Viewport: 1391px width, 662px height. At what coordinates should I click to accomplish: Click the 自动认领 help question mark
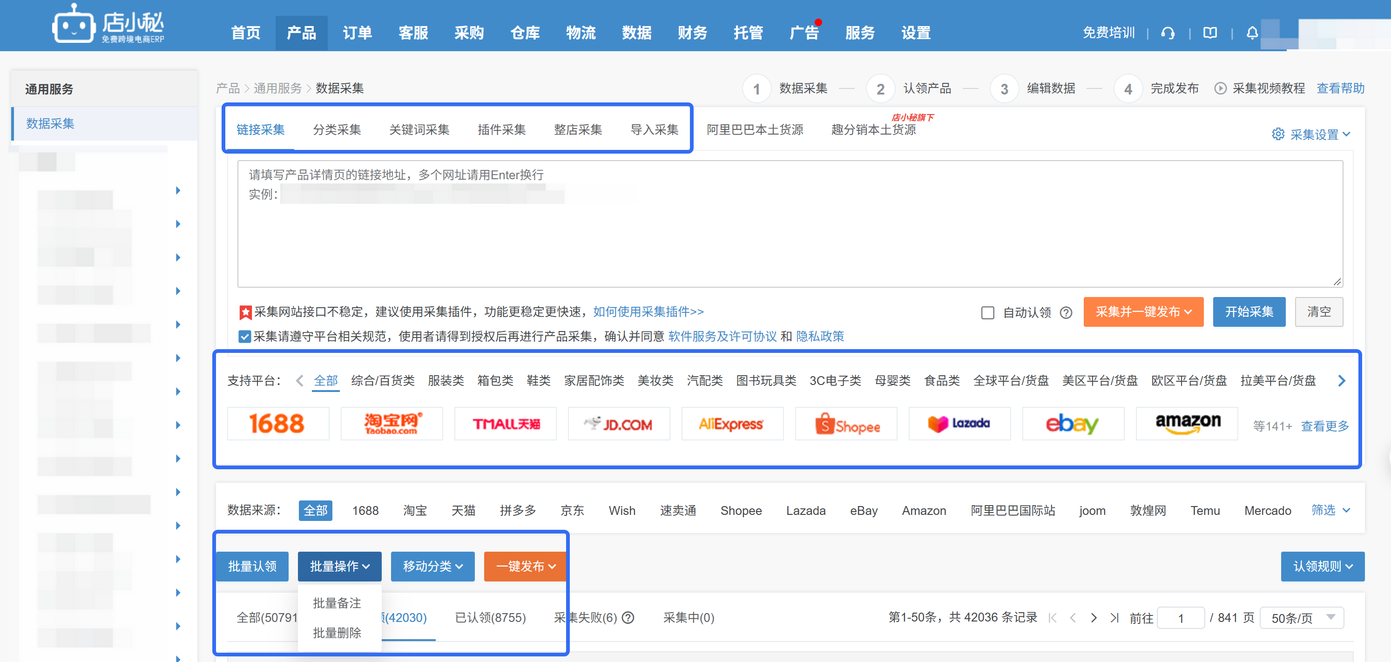tap(1066, 313)
